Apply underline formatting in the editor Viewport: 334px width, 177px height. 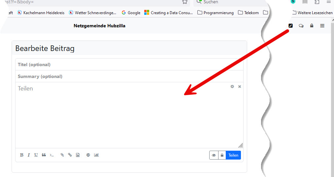click(x=36, y=155)
